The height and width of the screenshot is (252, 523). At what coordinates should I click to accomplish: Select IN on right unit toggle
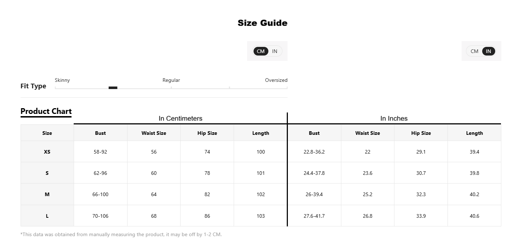coord(488,51)
